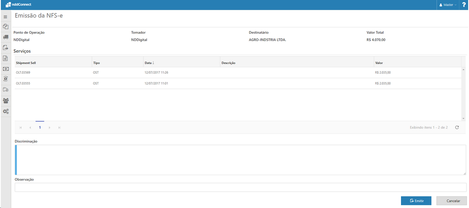Click into the Observação input field

click(240, 187)
